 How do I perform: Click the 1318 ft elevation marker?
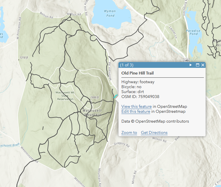click(24, 57)
